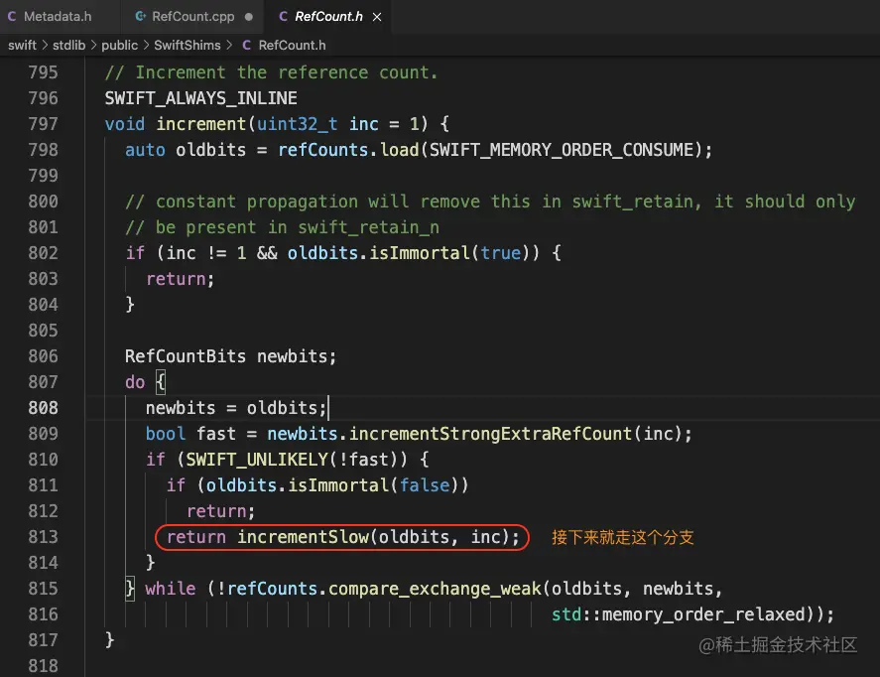Click uint32_t type on line 797

pos(297,123)
